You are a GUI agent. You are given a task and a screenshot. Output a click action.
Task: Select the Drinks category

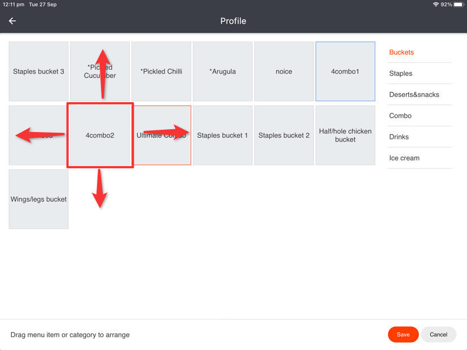(399, 137)
